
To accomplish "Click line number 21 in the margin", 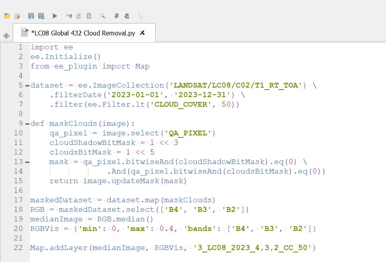I will coord(18,238).
